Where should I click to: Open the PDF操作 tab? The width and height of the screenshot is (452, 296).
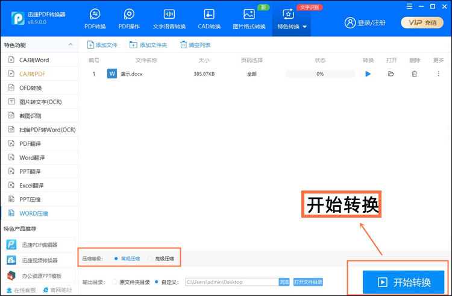tap(129, 19)
